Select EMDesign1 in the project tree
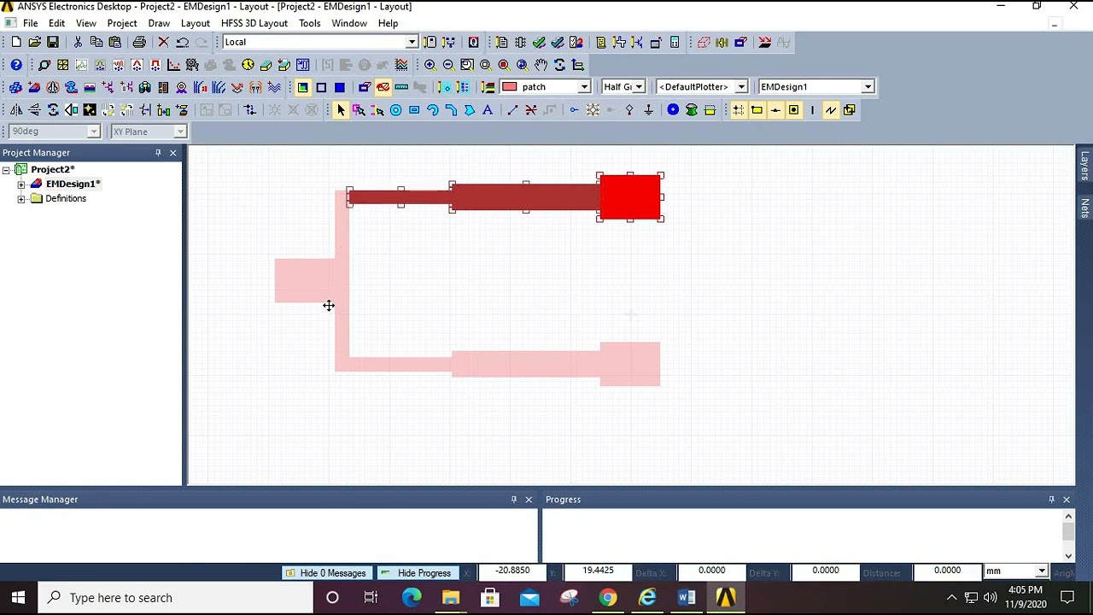This screenshot has width=1093, height=615. pyautogui.click(x=73, y=184)
